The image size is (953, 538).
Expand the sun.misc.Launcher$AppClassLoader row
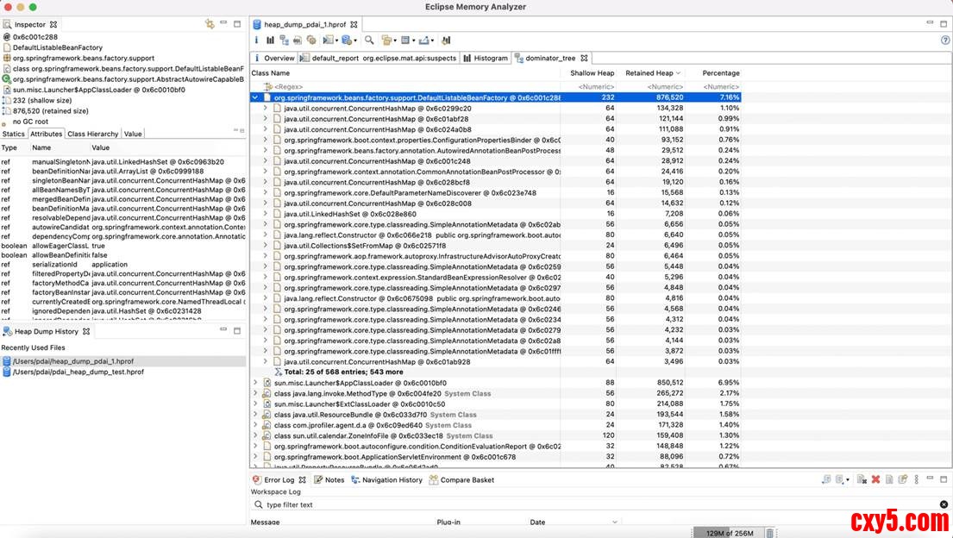pyautogui.click(x=255, y=383)
